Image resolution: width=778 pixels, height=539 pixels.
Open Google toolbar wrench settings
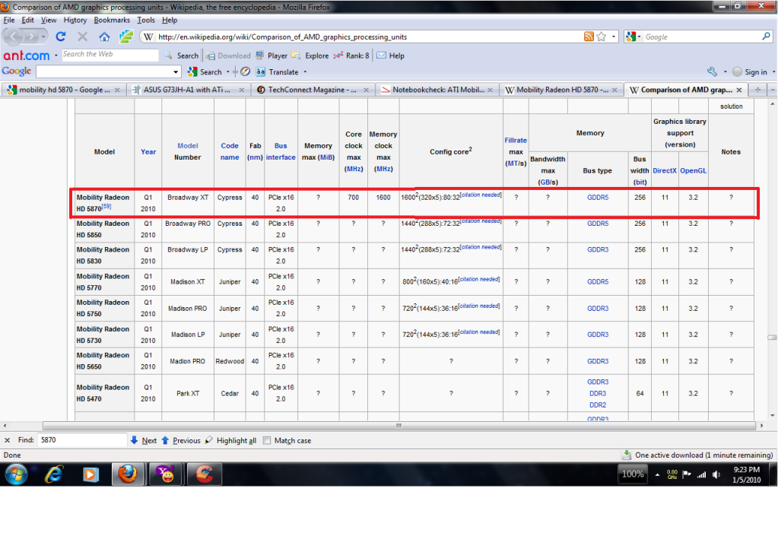tap(712, 72)
